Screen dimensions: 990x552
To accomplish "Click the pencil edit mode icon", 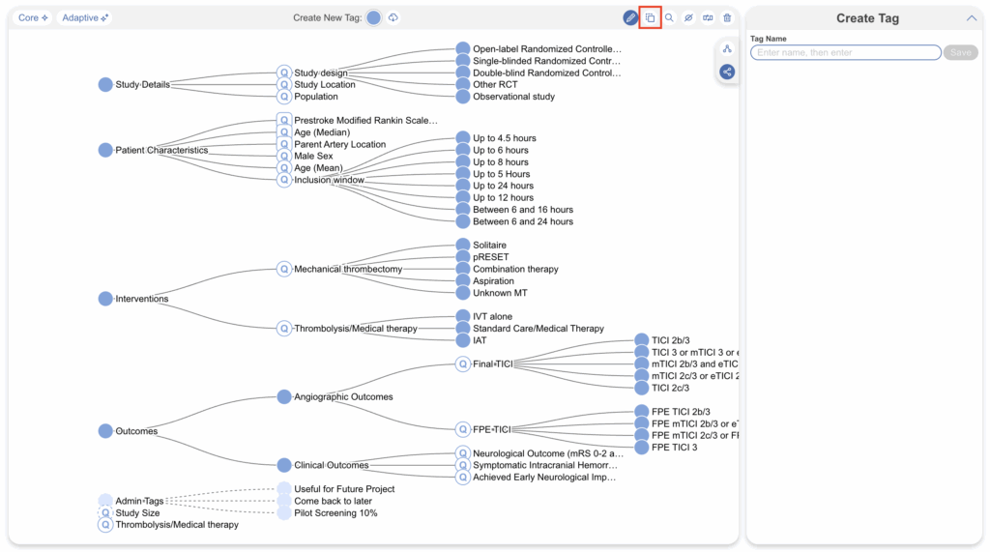I will tap(630, 17).
